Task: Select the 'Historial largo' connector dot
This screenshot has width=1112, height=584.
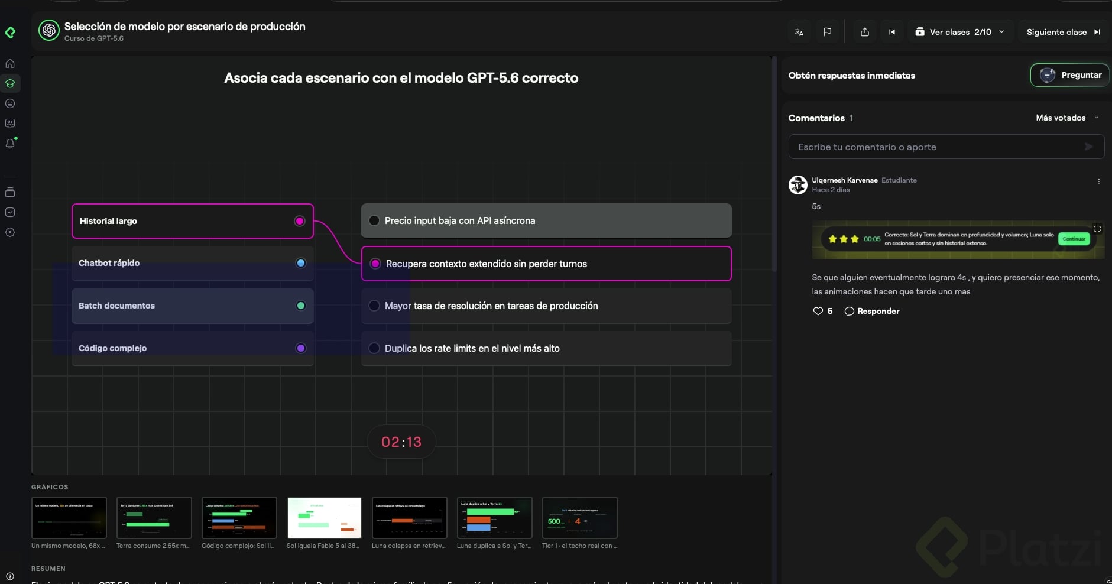Action: click(x=300, y=221)
